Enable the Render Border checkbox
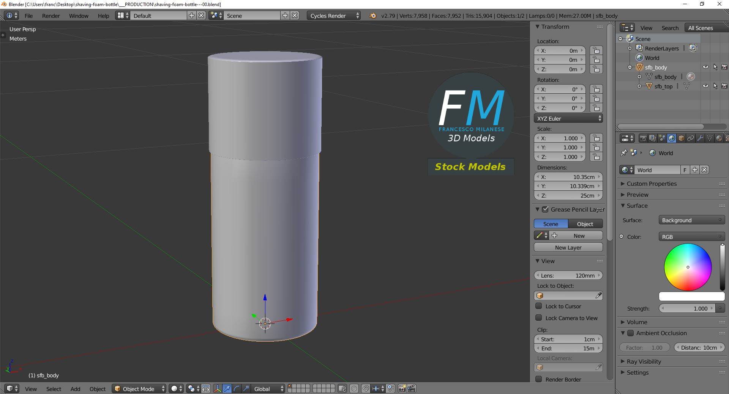Image resolution: width=729 pixels, height=394 pixels. tap(538, 379)
